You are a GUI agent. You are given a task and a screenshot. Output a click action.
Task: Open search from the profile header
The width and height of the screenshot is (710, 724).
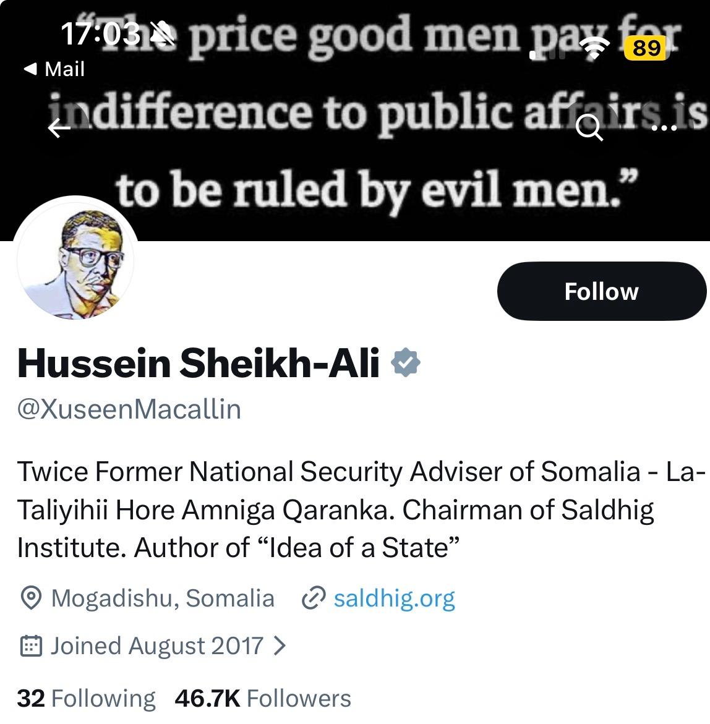click(589, 128)
